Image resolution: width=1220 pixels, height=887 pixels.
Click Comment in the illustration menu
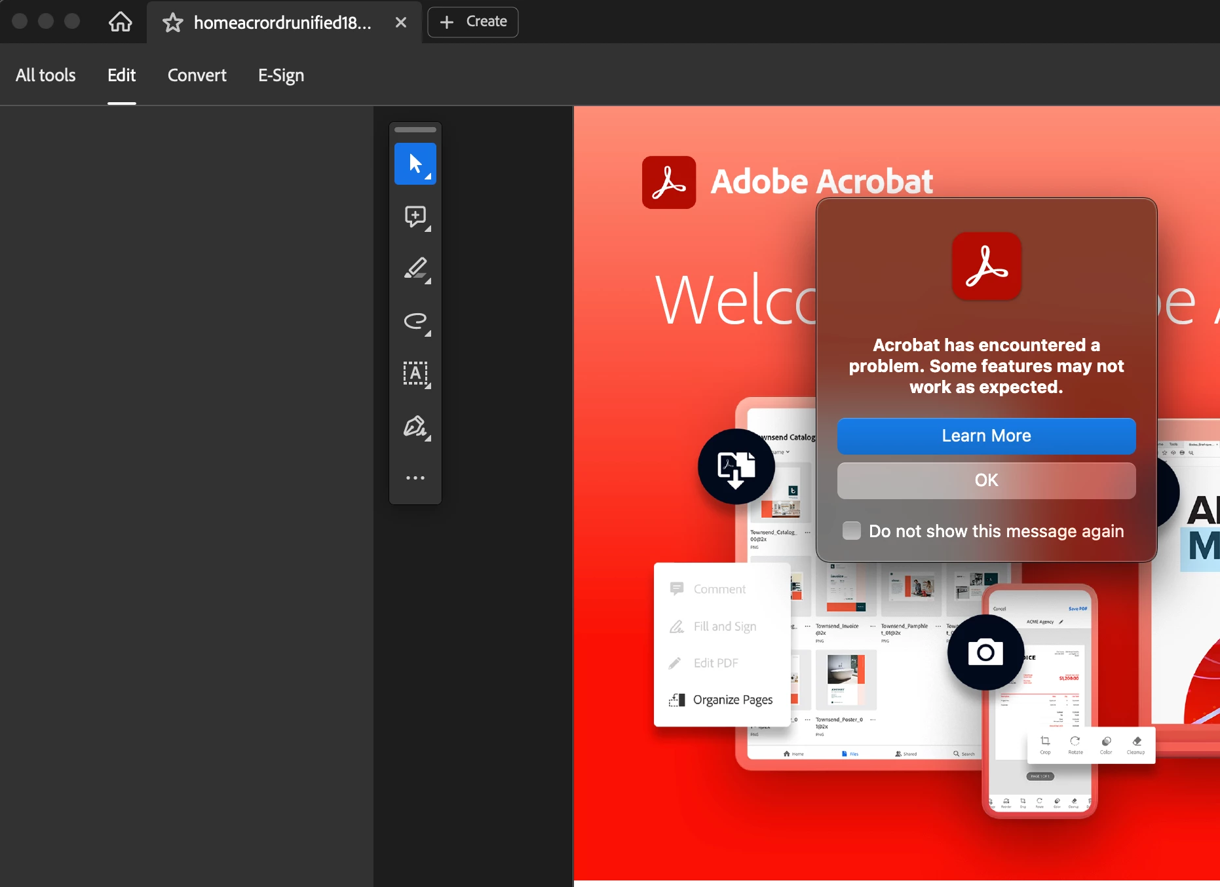click(x=708, y=589)
